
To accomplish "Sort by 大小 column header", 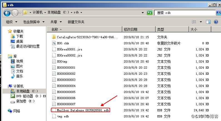I will (200, 29).
